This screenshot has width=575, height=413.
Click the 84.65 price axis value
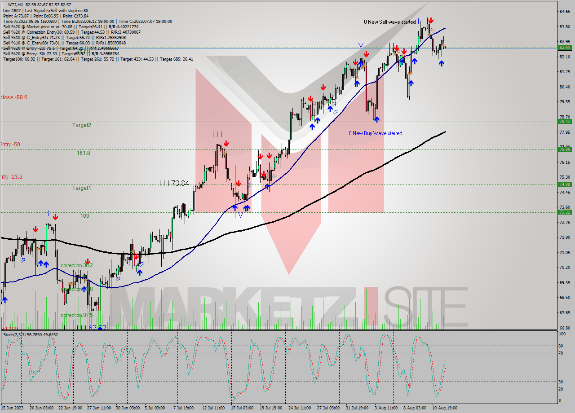pyautogui.click(x=565, y=12)
